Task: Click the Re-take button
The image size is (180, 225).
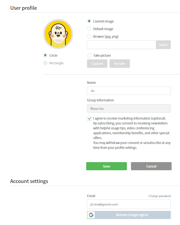Action: pyautogui.click(x=120, y=63)
